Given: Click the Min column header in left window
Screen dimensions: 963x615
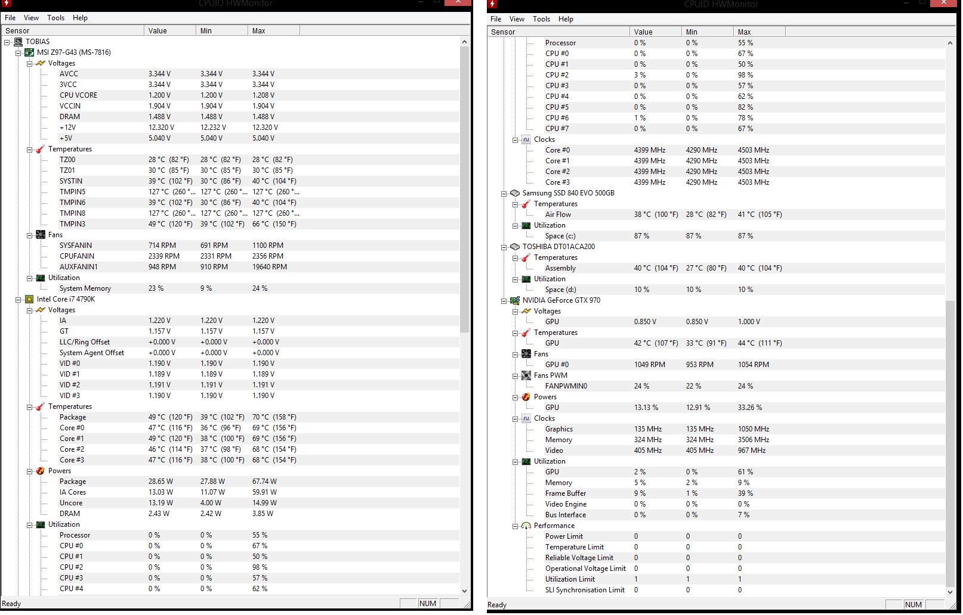Looking at the screenshot, I should 222,31.
